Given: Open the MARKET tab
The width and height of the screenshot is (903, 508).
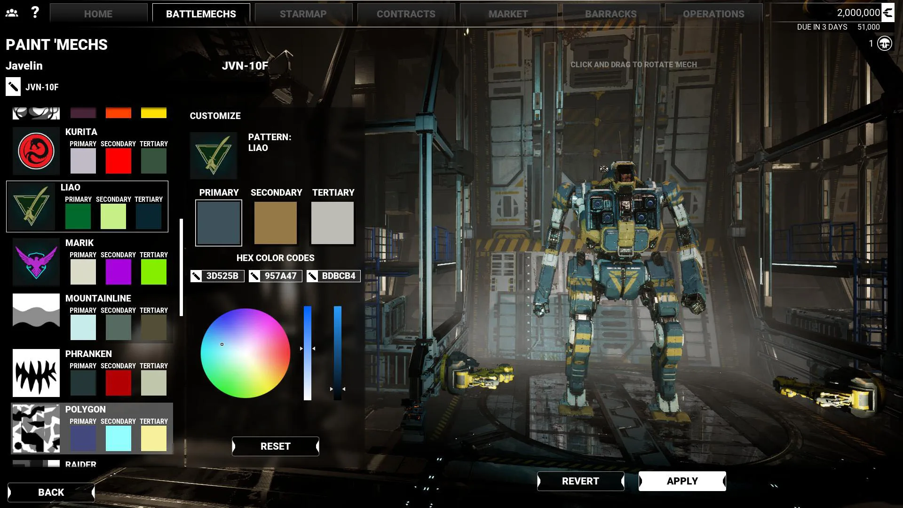Looking at the screenshot, I should click(x=508, y=14).
